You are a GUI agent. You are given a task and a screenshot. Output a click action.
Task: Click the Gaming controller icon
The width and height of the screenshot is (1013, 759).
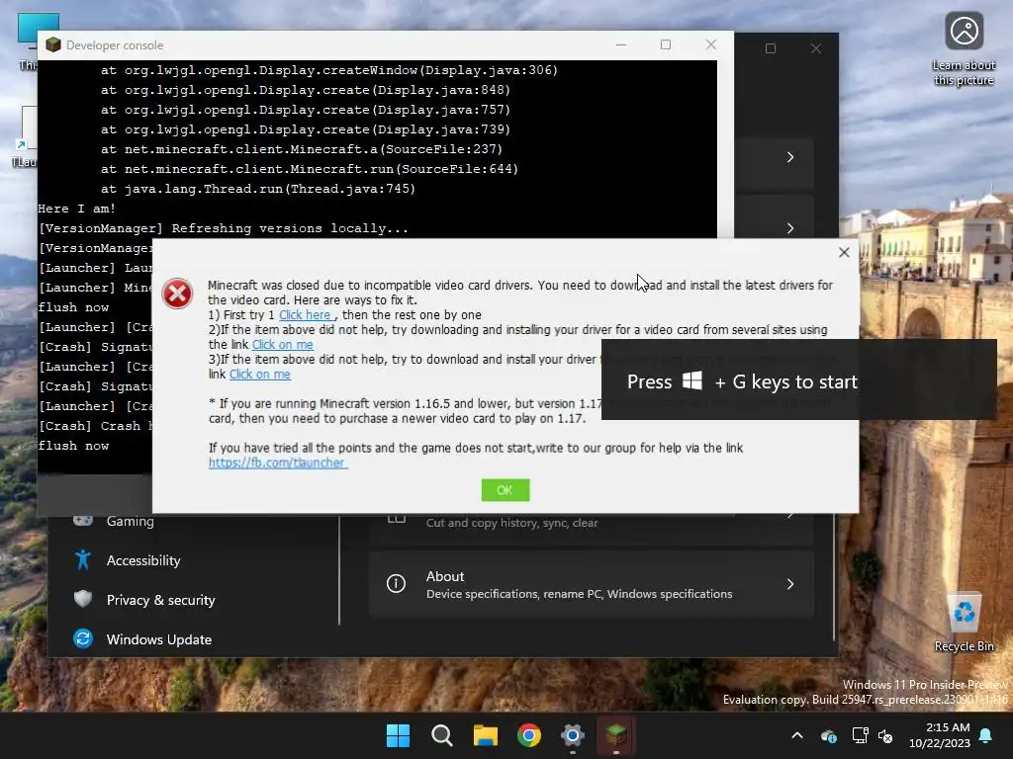tap(83, 520)
